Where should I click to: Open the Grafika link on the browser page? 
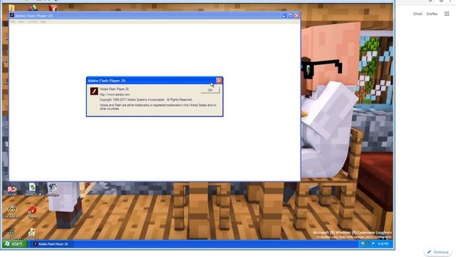click(x=432, y=14)
